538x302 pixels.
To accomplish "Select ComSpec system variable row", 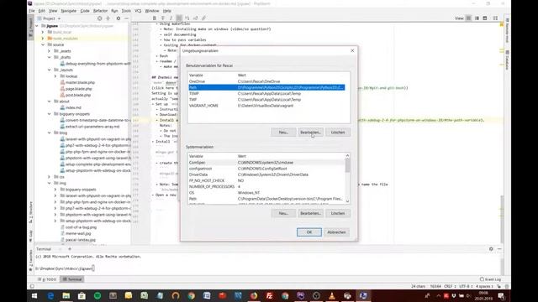I will [266, 163].
